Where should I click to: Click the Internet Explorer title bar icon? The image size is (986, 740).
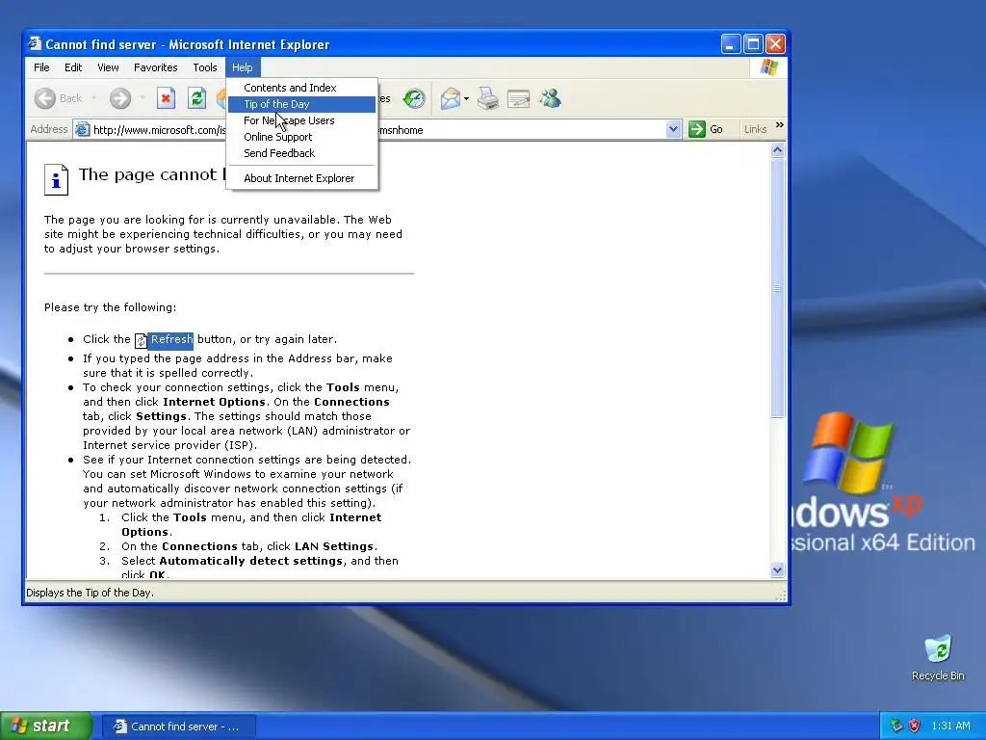point(36,43)
